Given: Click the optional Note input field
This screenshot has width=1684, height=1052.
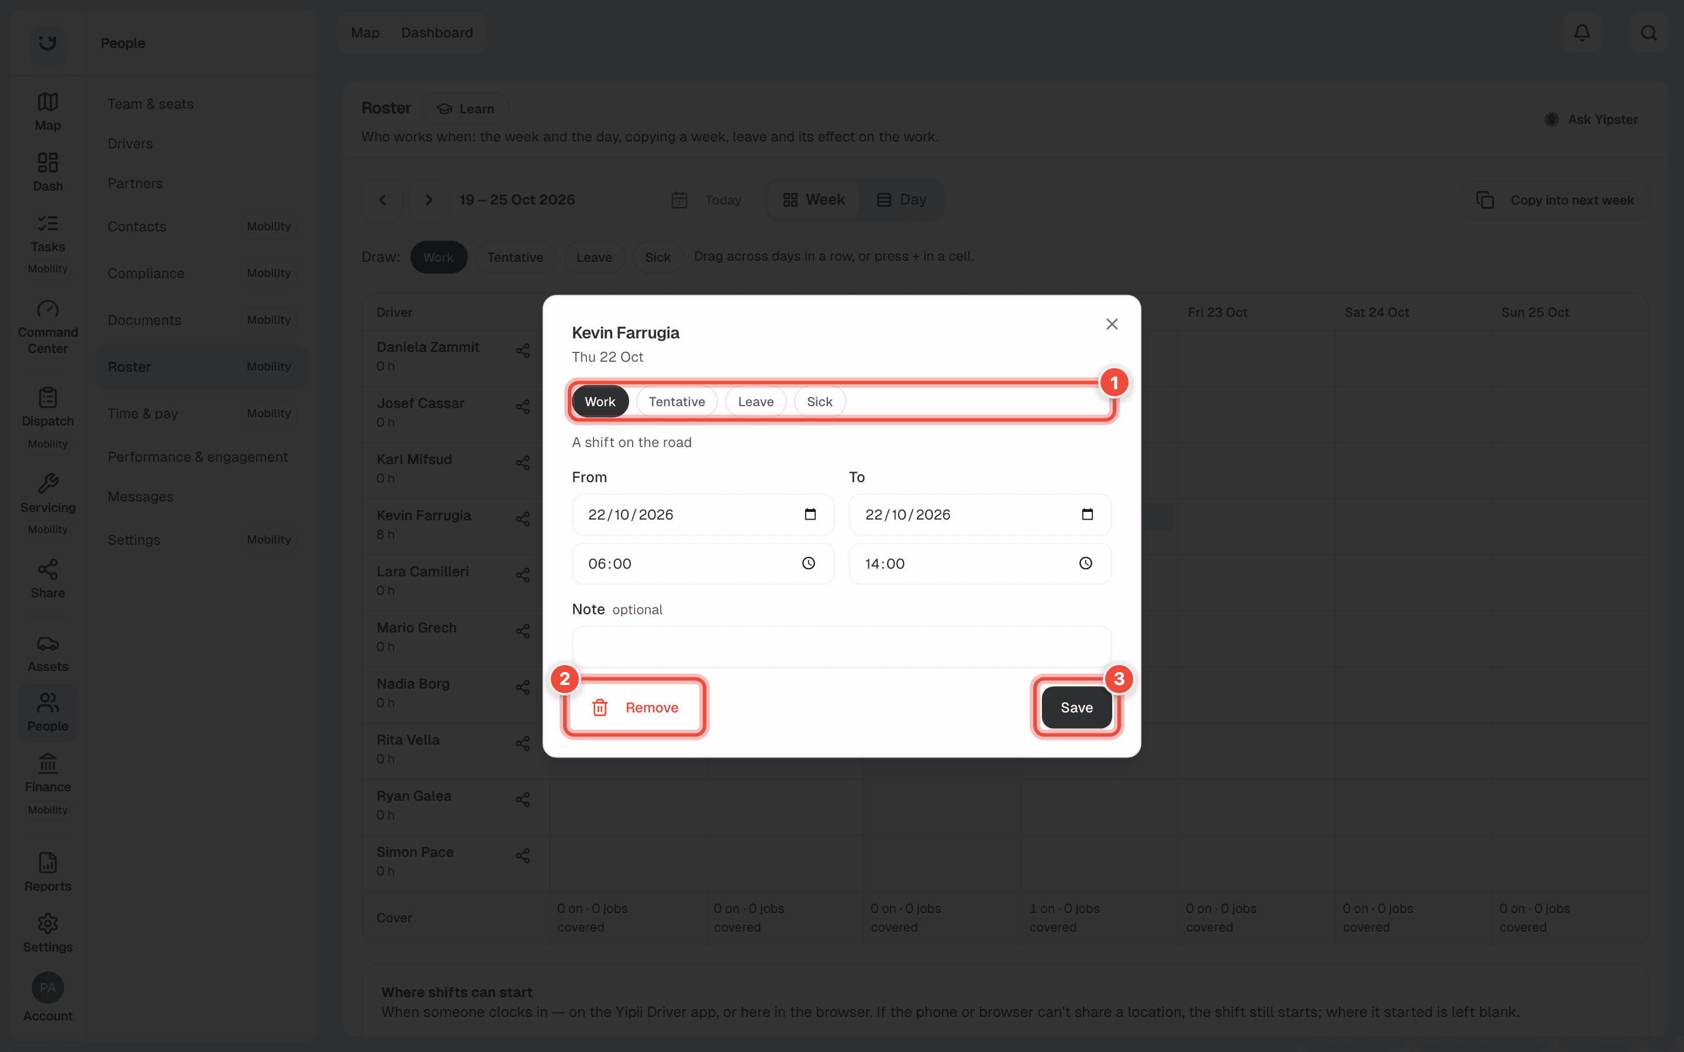Looking at the screenshot, I should coord(841,646).
